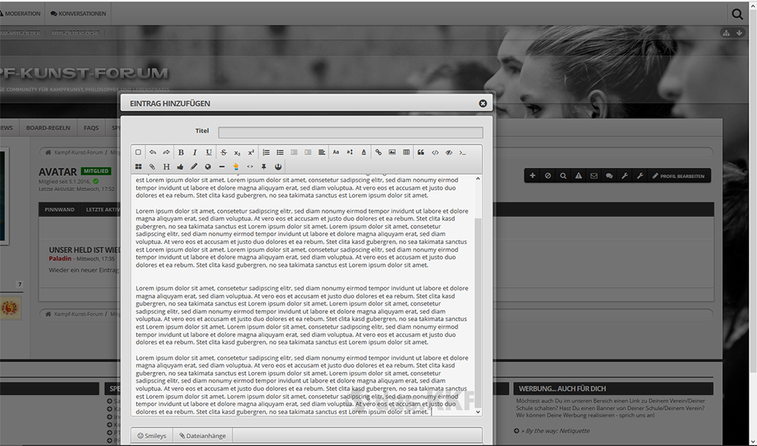The height and width of the screenshot is (446, 757).
Task: Click the sitemap icon at top right
Action: [726, 33]
